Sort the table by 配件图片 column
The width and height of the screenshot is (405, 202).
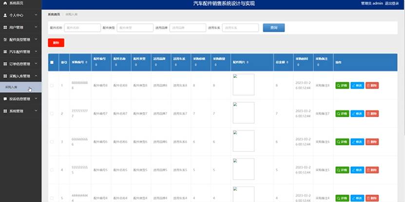(x=248, y=62)
